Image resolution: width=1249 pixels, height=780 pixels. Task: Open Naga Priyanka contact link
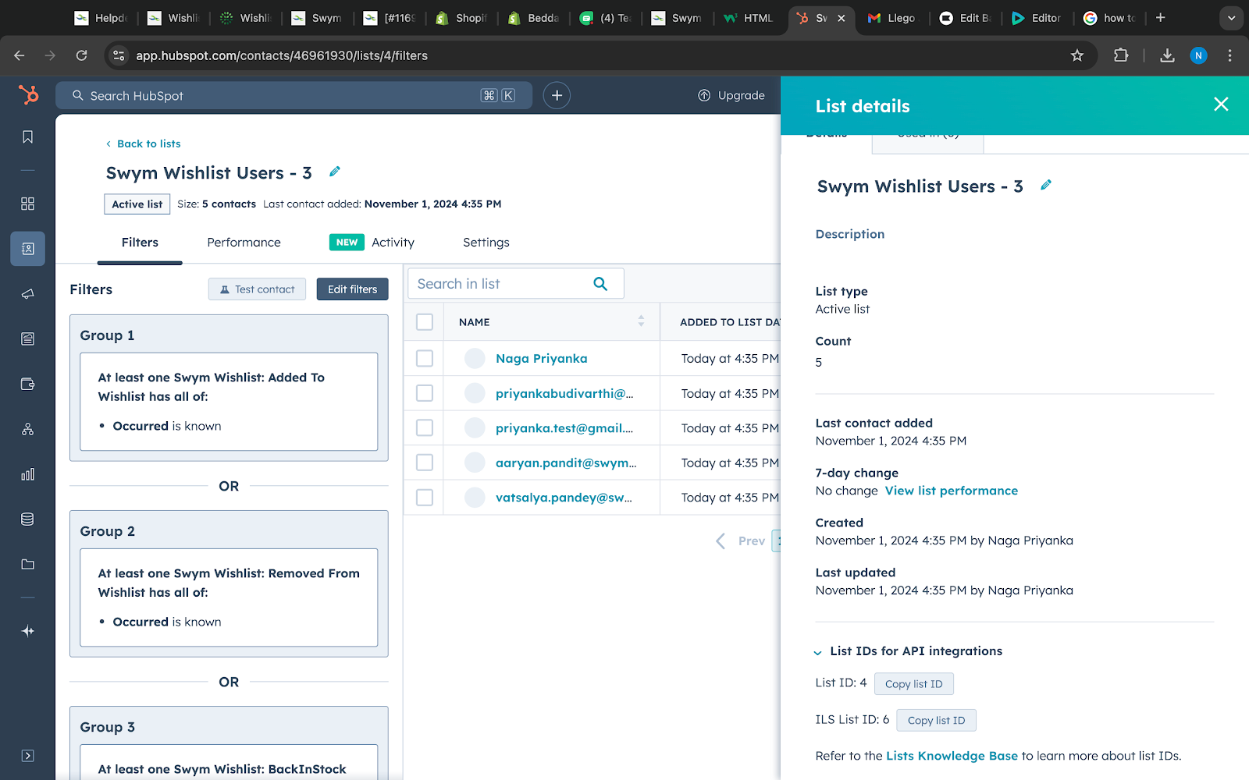[541, 359]
